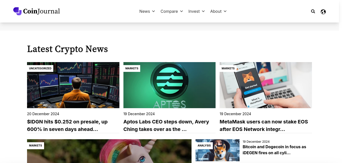Open the search icon in header
The image size is (342, 163).
(x=313, y=11)
